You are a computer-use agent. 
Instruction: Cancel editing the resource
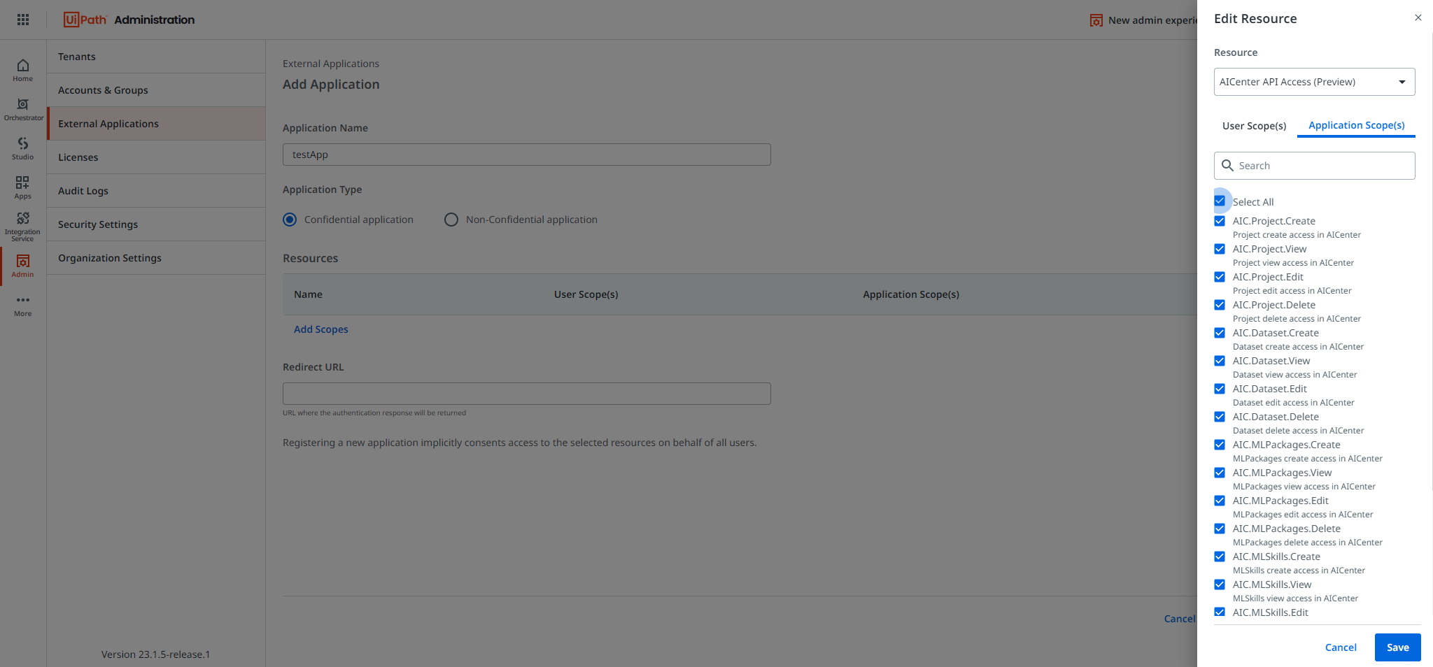1341,647
